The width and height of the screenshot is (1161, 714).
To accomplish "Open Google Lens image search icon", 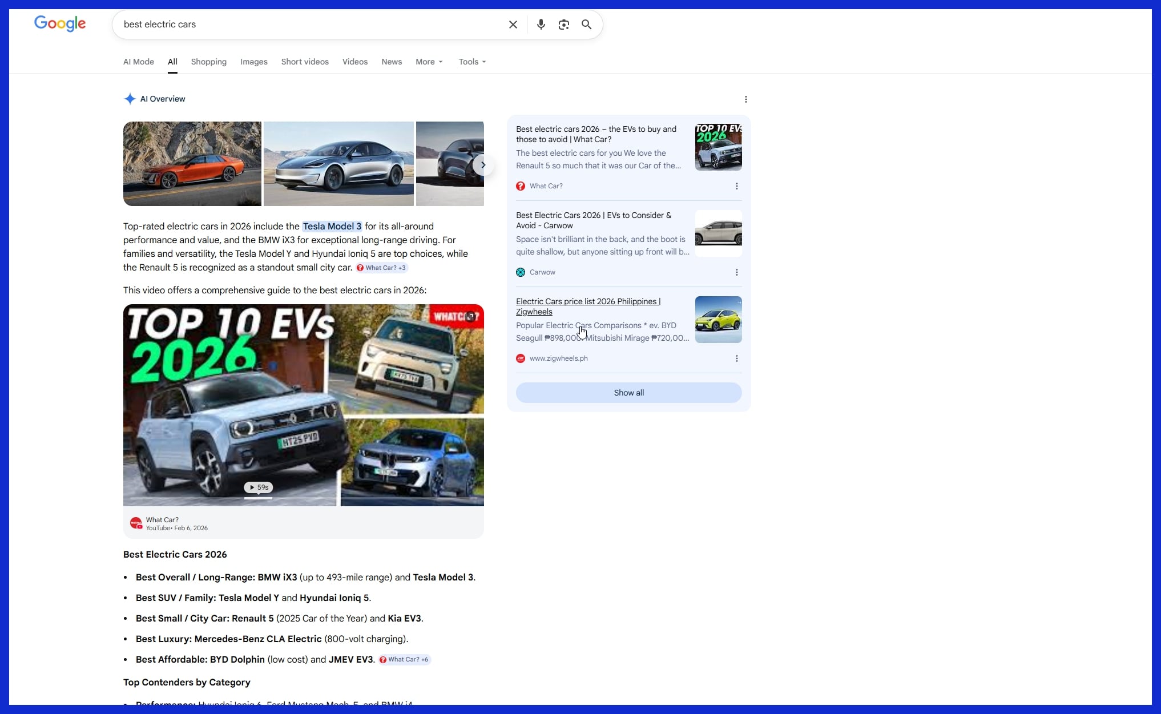I will point(563,25).
